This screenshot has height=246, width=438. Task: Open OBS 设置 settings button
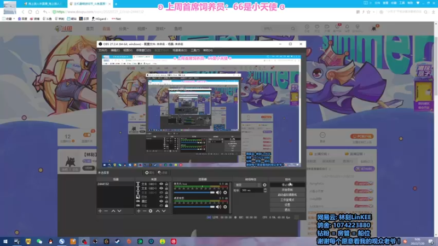point(287,205)
